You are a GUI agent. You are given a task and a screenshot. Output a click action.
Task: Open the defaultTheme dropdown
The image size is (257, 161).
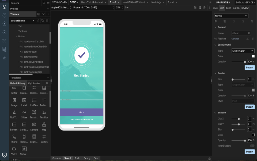click(x=33, y=21)
